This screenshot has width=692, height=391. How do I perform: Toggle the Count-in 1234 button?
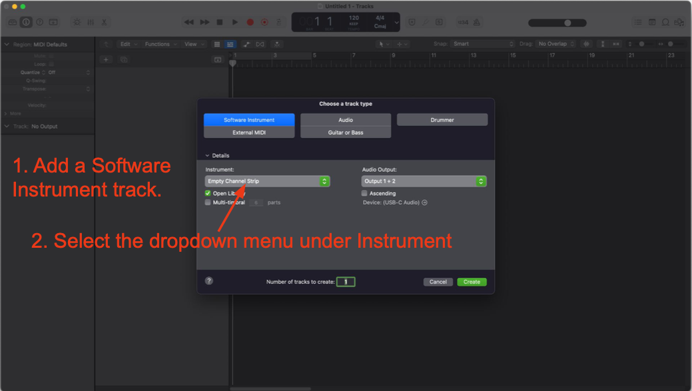coord(463,22)
